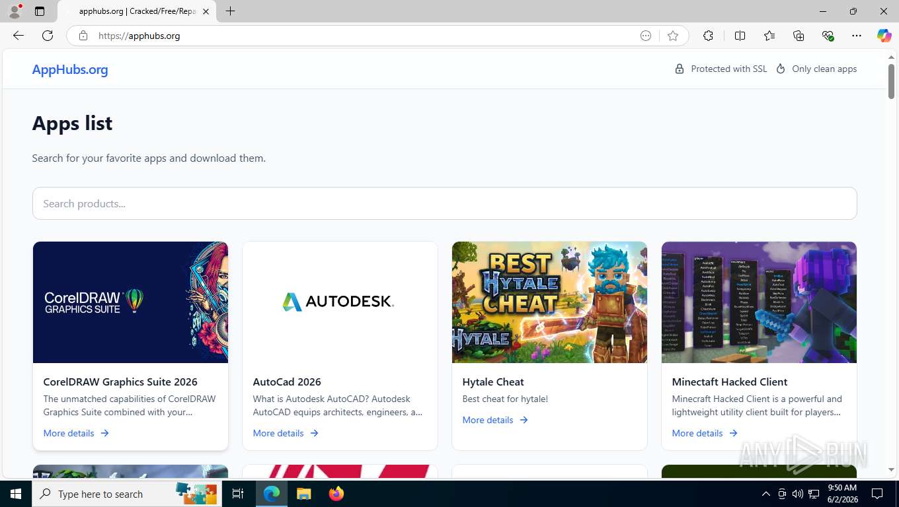The height and width of the screenshot is (507, 899).
Task: Open the feedback smiley icon in the address bar
Action: pyautogui.click(x=646, y=36)
